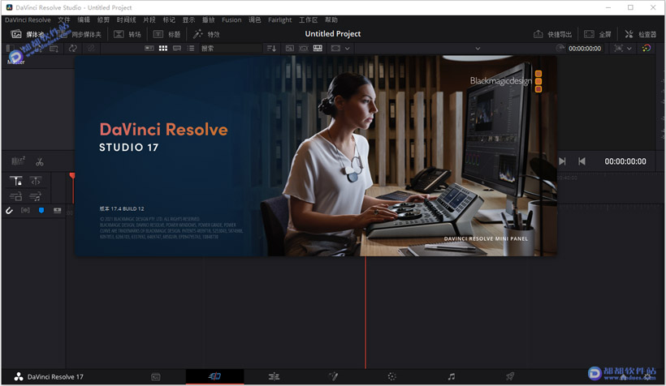Open the 调色 (Color) menu
Image resolution: width=666 pixels, height=386 pixels.
[x=254, y=20]
